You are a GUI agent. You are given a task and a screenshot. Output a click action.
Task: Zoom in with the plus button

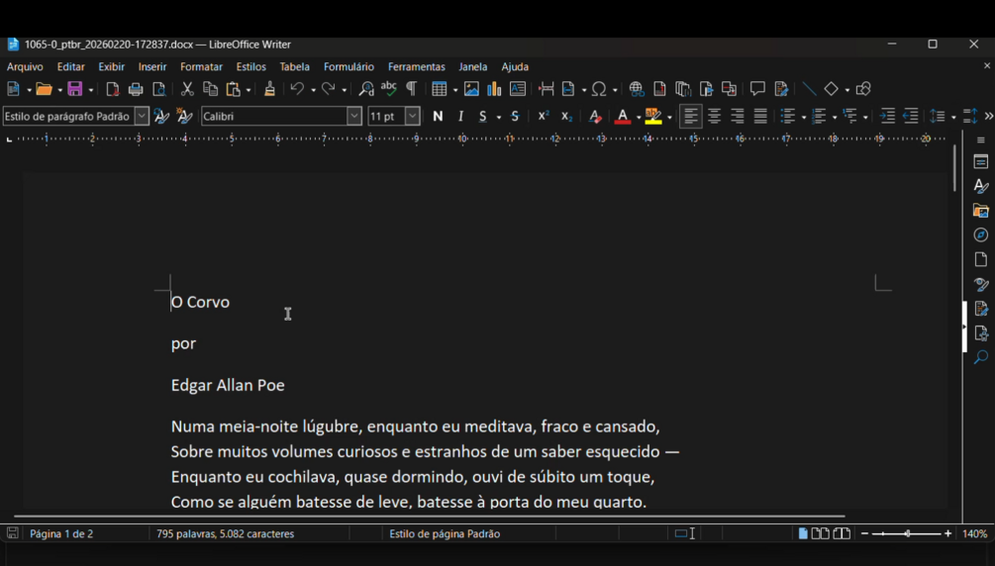(948, 533)
